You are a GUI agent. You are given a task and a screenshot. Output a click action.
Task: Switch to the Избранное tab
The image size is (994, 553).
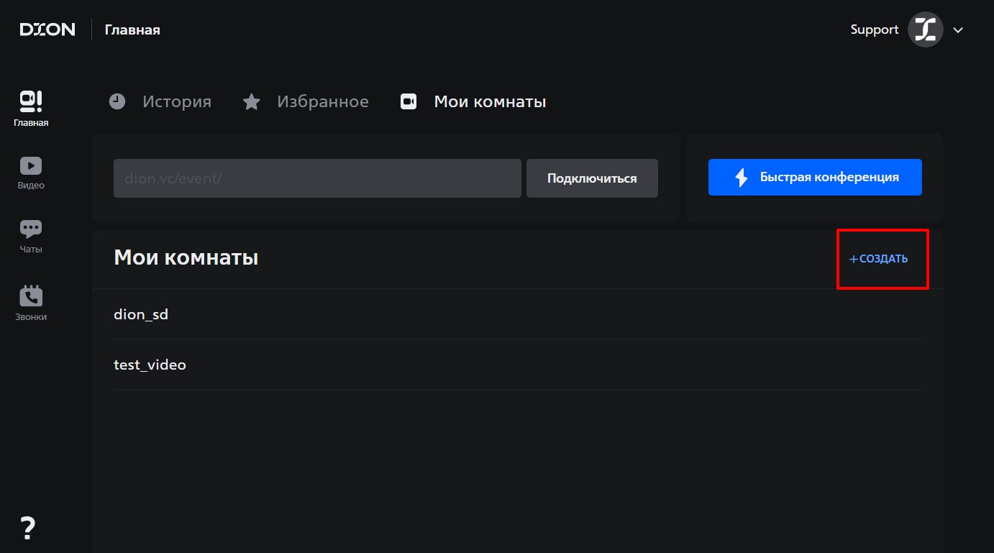306,101
